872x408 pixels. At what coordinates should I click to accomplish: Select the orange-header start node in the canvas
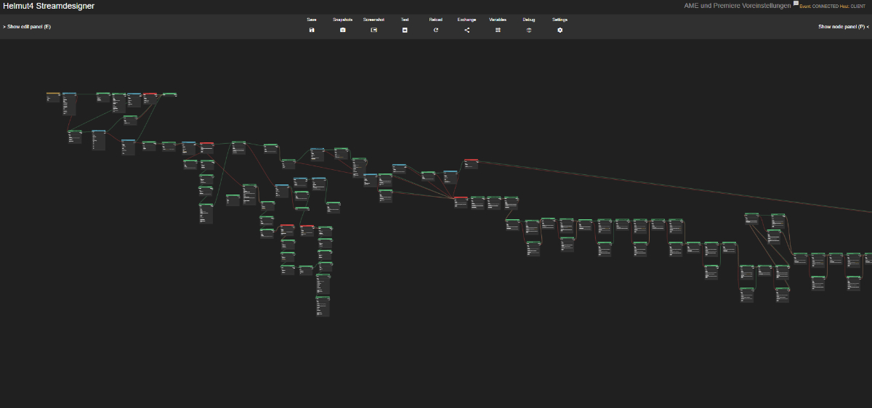coord(53,97)
